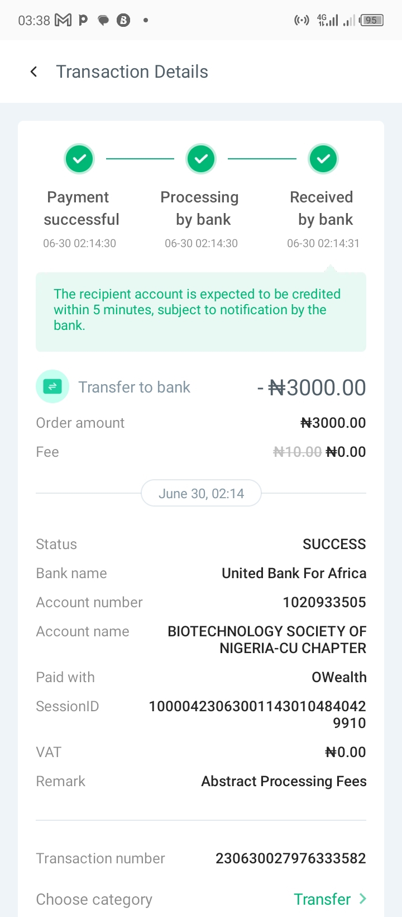Image resolution: width=402 pixels, height=917 pixels.
Task: Tap the account number 1020933505
Action: (324, 602)
